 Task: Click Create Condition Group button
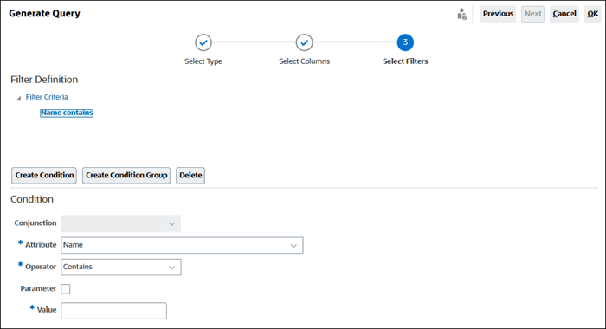point(126,176)
